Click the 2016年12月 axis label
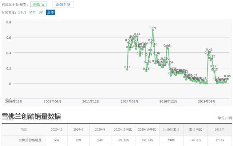Image resolution: width=233 pixels, height=146 pixels. pyautogui.click(x=168, y=102)
